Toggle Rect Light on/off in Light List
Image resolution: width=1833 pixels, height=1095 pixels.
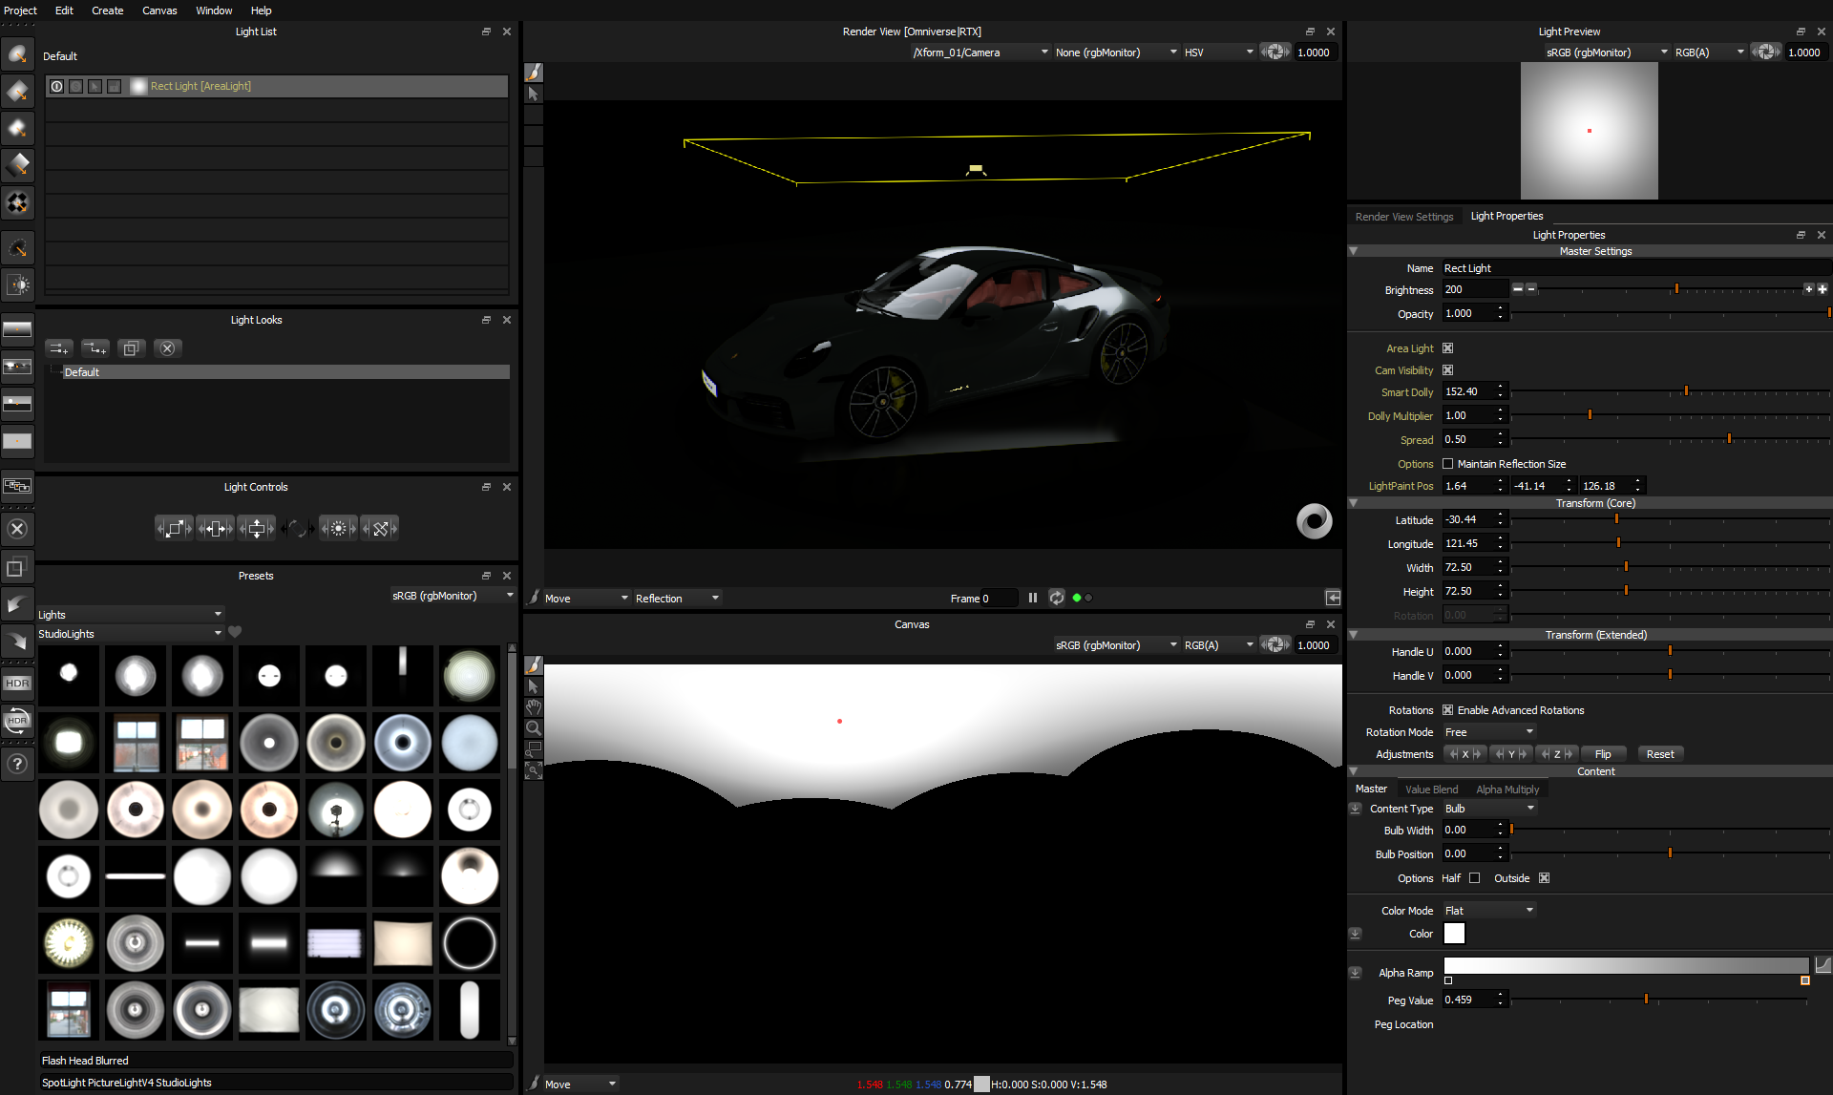(x=57, y=87)
